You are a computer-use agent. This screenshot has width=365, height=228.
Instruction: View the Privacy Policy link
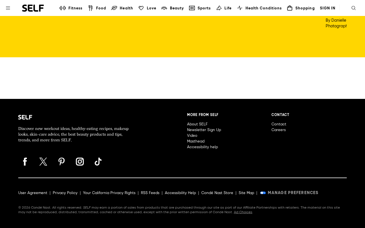[65, 193]
